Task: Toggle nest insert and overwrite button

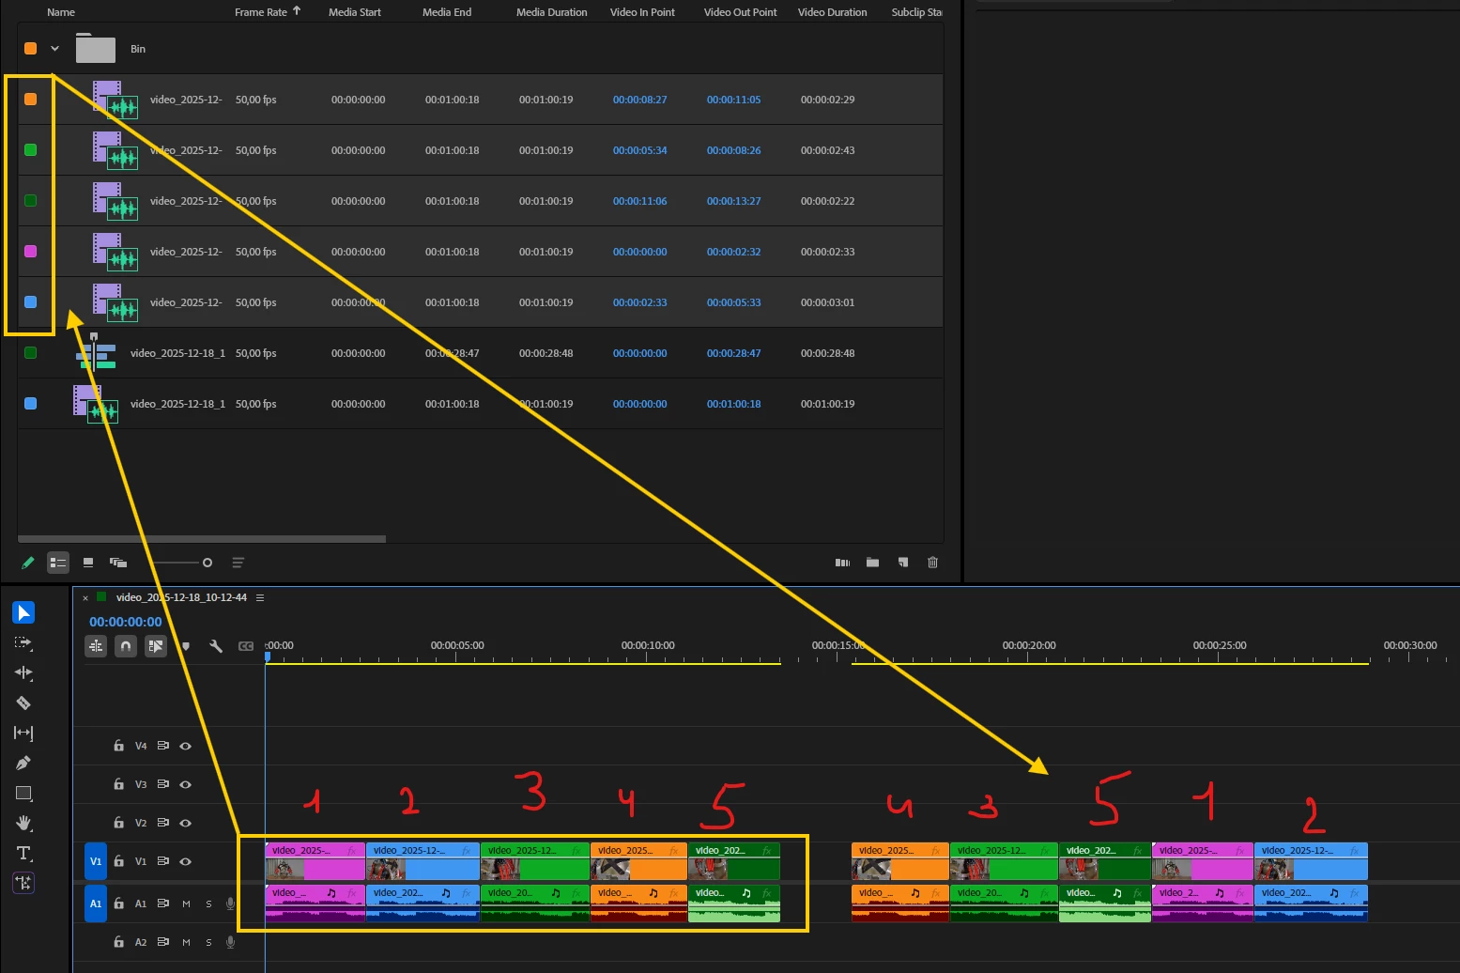Action: (x=96, y=646)
